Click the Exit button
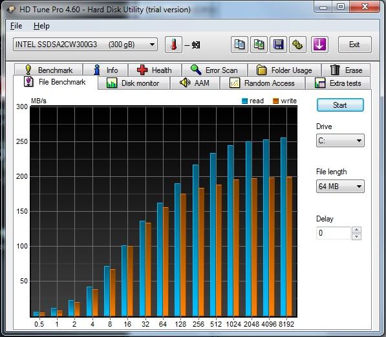The width and height of the screenshot is (386, 337). click(x=355, y=45)
